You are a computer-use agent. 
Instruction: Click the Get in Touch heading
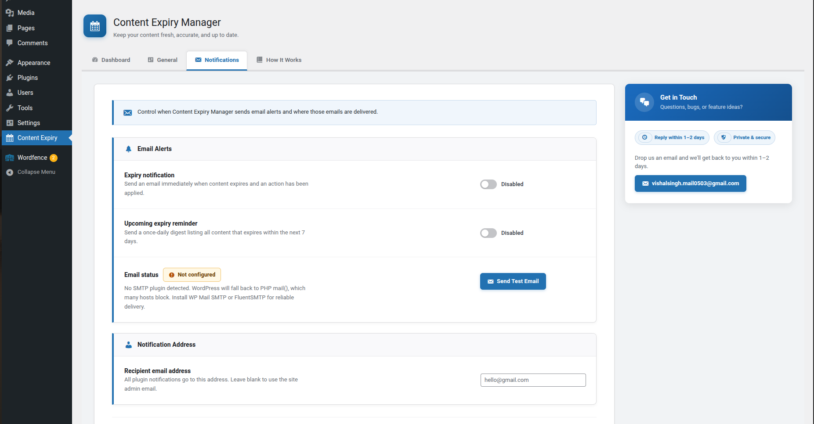[679, 97]
